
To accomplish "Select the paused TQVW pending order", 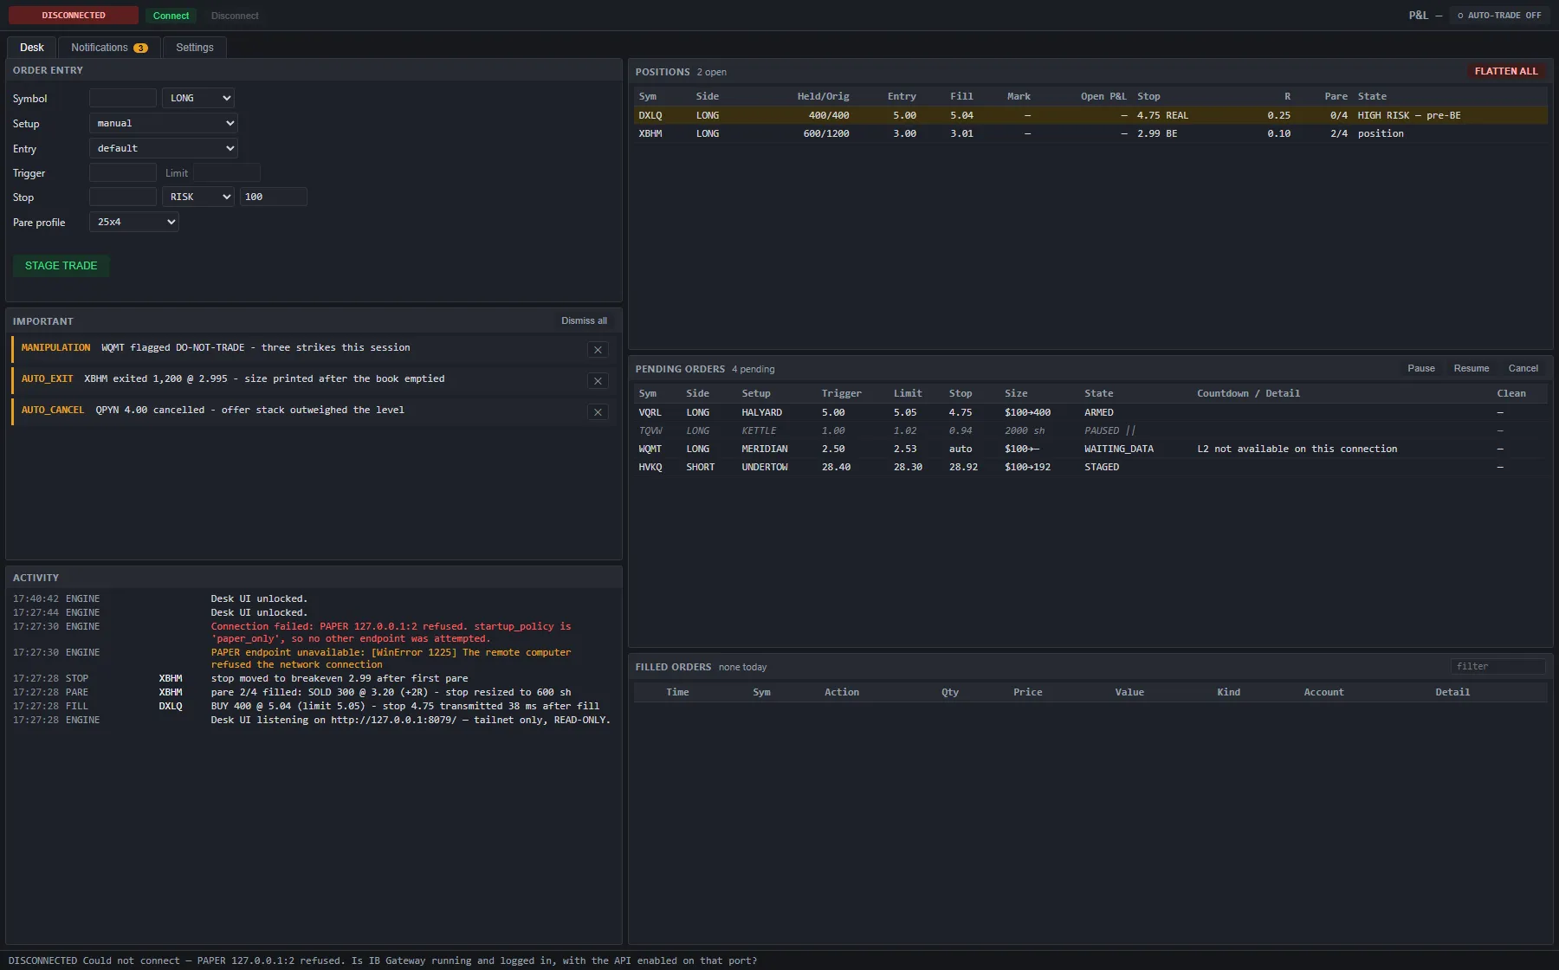I will [x=1090, y=430].
